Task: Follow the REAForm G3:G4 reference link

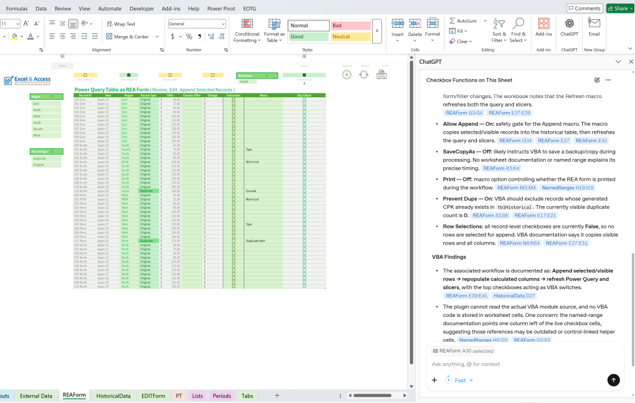Action: click(x=464, y=113)
